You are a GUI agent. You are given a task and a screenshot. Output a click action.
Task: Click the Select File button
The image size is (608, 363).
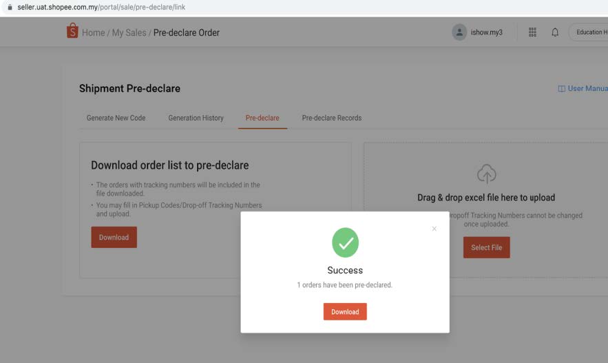tap(487, 247)
